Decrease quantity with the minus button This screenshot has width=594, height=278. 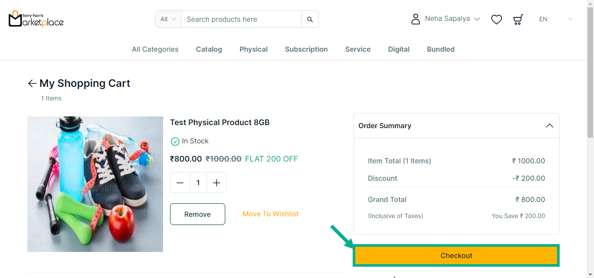180,183
